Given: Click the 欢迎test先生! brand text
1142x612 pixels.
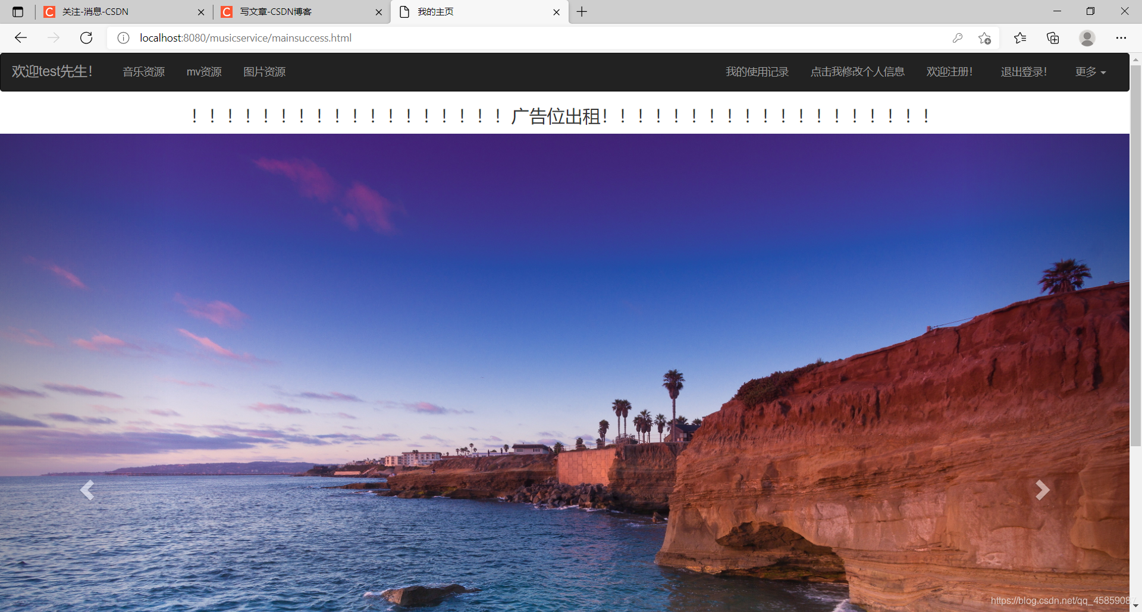Looking at the screenshot, I should point(52,71).
